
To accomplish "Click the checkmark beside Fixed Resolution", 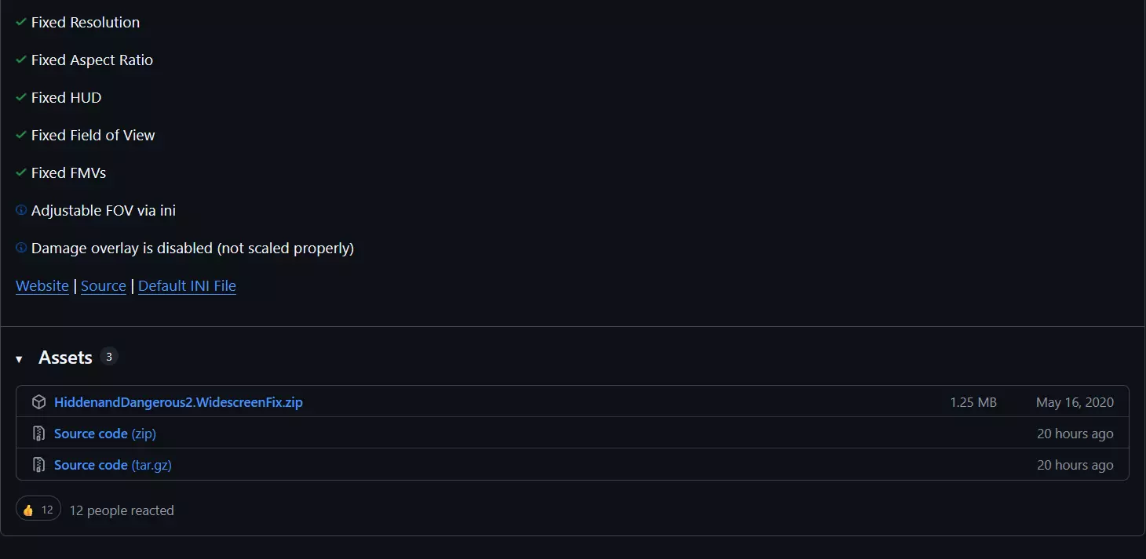I will [21, 22].
